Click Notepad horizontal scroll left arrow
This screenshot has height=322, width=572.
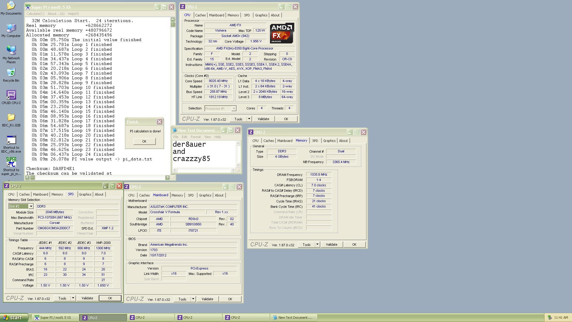click(175, 170)
